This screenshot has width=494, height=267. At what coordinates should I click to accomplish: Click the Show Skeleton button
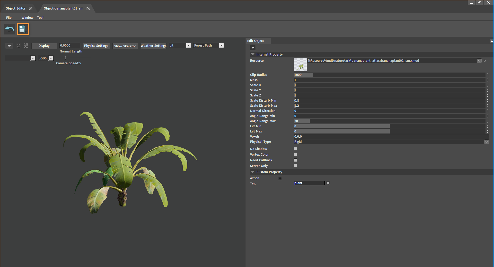pyautogui.click(x=125, y=46)
